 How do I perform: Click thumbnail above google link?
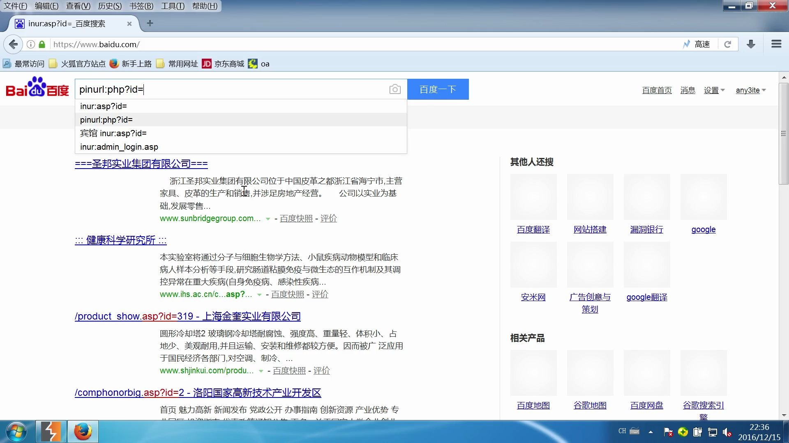[x=704, y=197]
